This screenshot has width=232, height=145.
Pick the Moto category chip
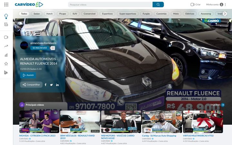pos(176,14)
